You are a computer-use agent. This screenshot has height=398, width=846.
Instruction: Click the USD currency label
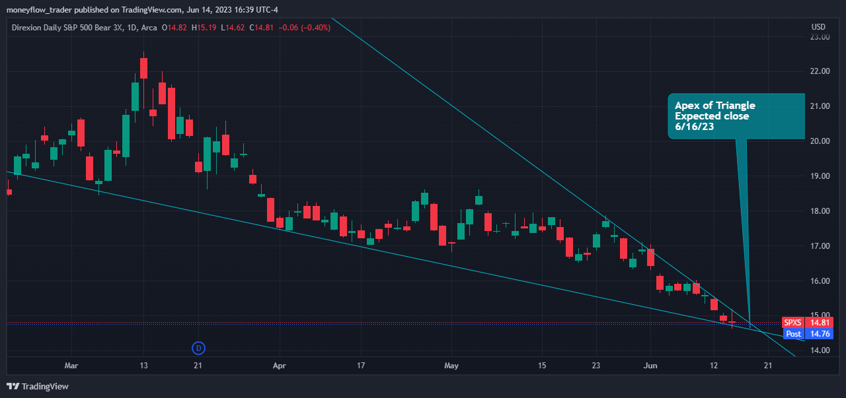tap(818, 27)
